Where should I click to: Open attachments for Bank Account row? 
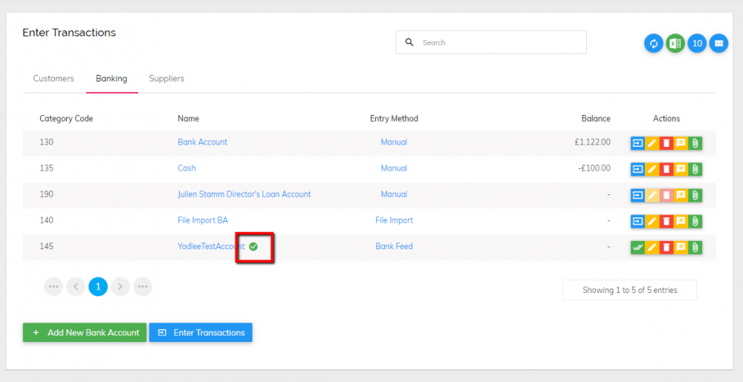(x=695, y=143)
